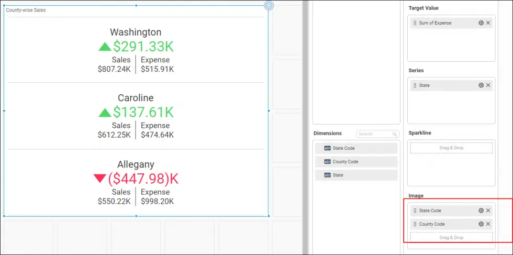Open settings gear for State series field
The image size is (513, 255).
(481, 85)
